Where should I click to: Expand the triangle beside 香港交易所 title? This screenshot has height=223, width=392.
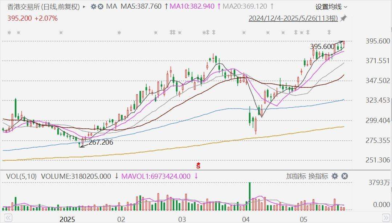85,7
